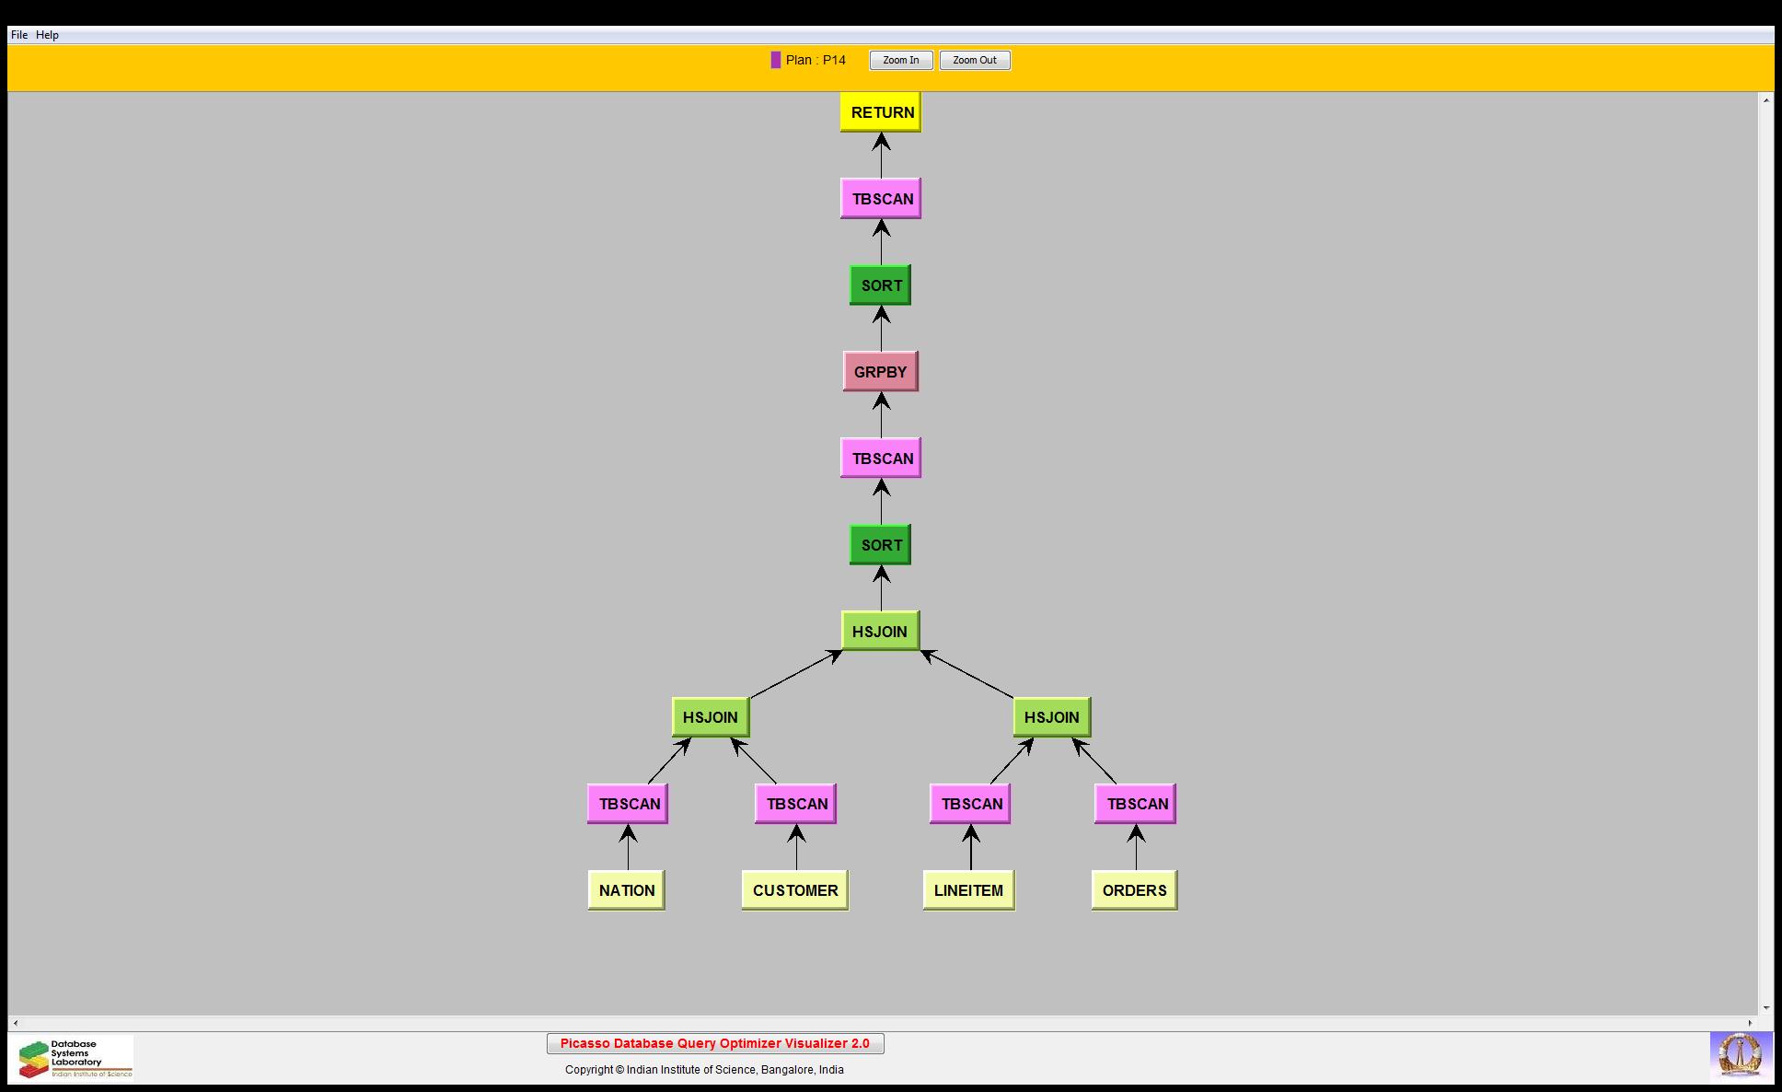Open the File menu
The height and width of the screenshot is (1092, 1782).
[18, 35]
